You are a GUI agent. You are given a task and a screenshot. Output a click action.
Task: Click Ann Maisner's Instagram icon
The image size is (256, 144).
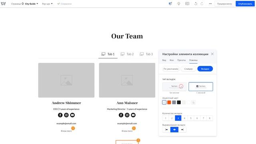coord(127,115)
